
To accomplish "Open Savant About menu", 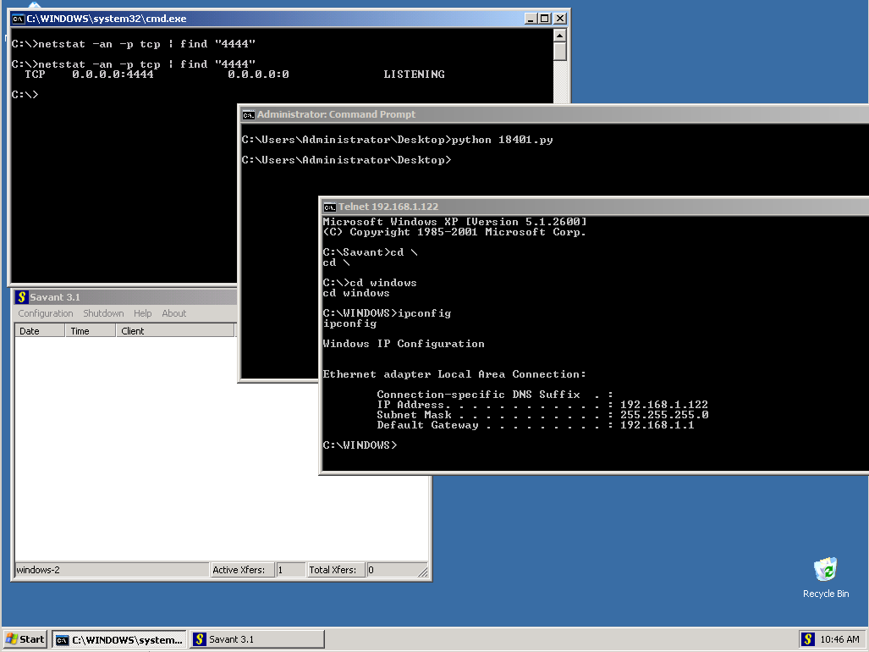I will [x=174, y=313].
